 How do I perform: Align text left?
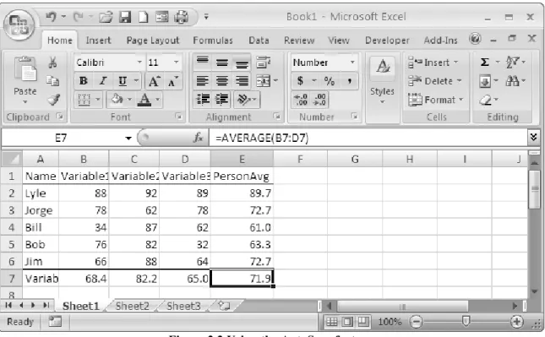(x=202, y=81)
